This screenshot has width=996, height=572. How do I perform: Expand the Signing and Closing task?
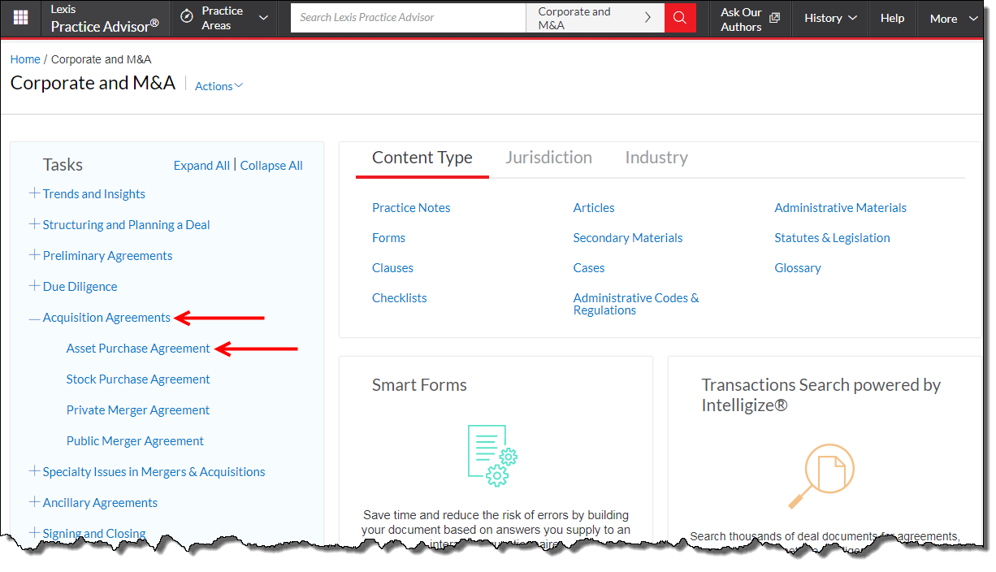point(34,533)
